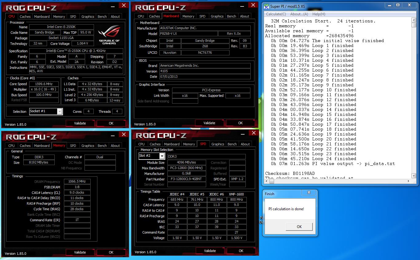This screenshot has width=420, height=260.
Task: Open Calculate(C) menu in Super PI
Action: click(276, 14)
